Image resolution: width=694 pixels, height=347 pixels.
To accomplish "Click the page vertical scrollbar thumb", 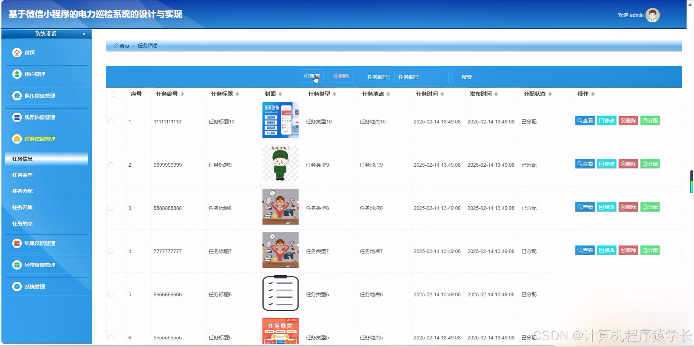I will [x=691, y=182].
